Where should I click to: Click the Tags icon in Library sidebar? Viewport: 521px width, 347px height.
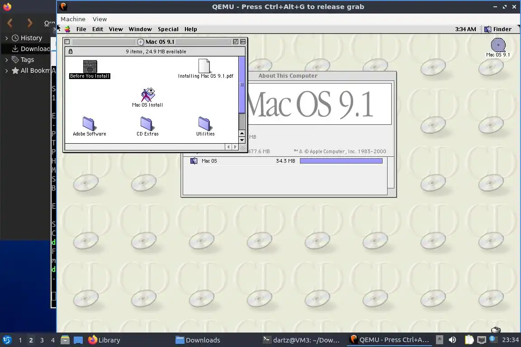coord(15,60)
